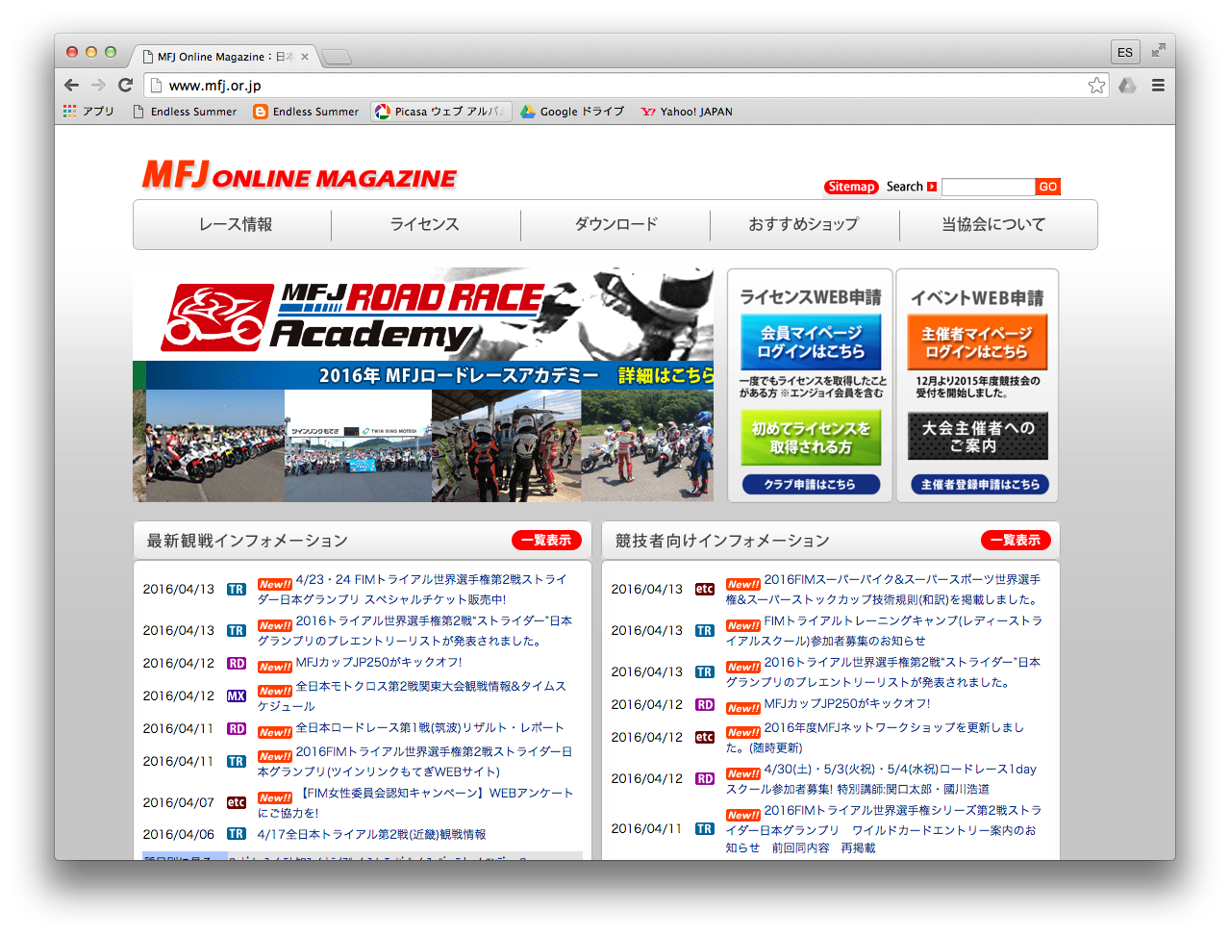Click the MFJ Road Race Academy banner
Viewport: 1230px width, 936px height.
point(423,385)
